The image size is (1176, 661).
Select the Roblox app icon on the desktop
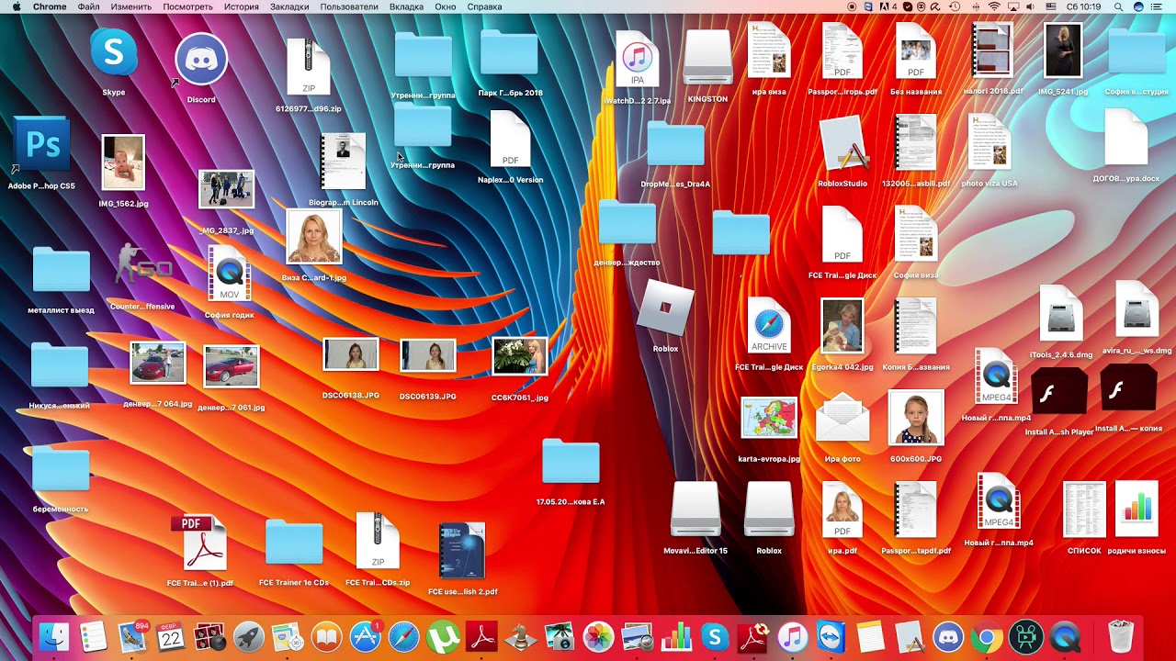(x=665, y=307)
